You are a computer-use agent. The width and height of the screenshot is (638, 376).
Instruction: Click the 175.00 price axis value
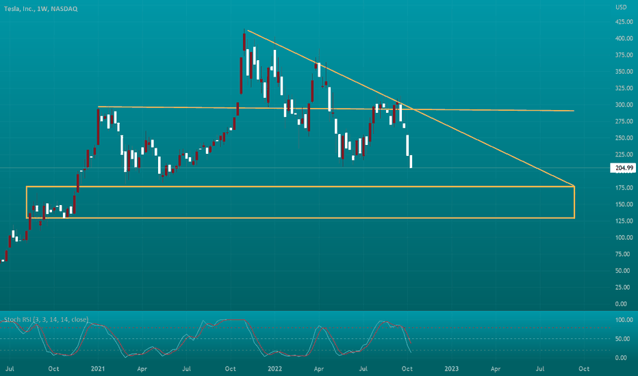pos(624,188)
